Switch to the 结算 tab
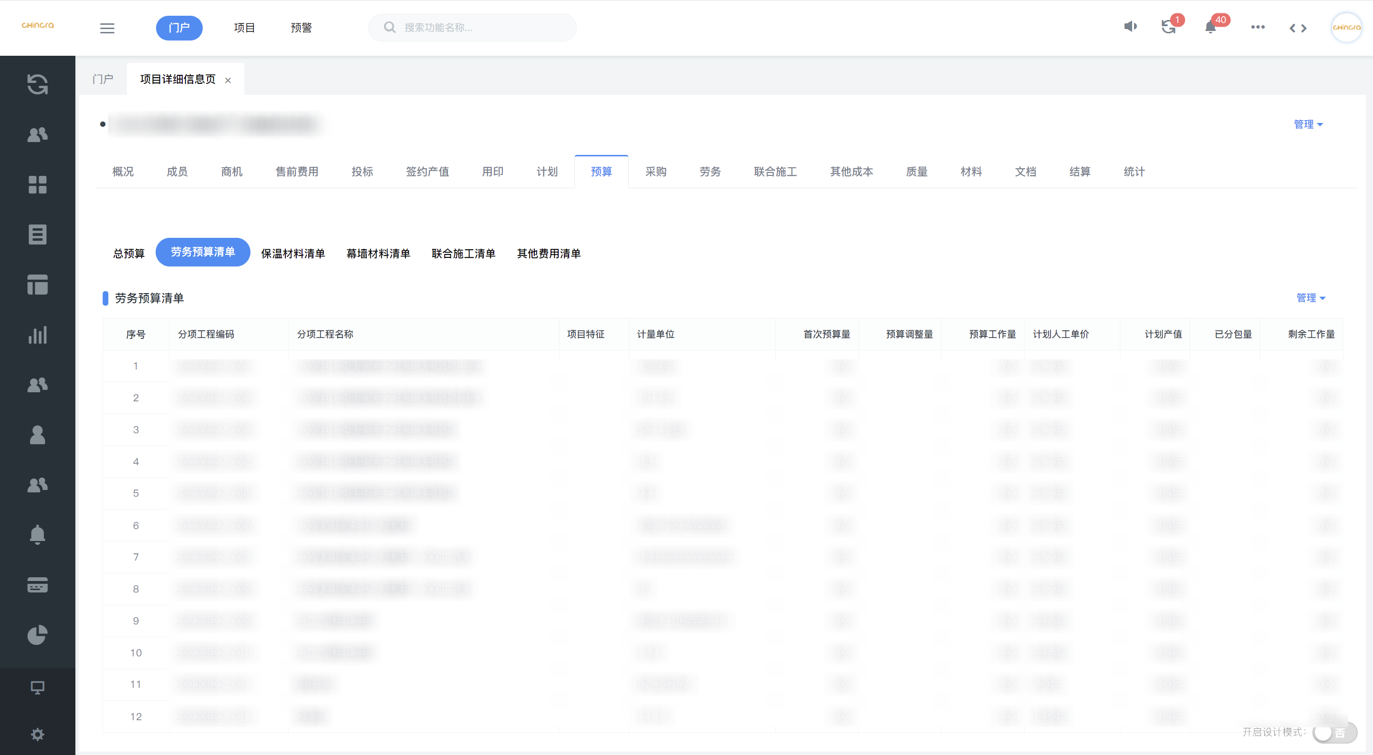The image size is (1373, 755). tap(1079, 172)
